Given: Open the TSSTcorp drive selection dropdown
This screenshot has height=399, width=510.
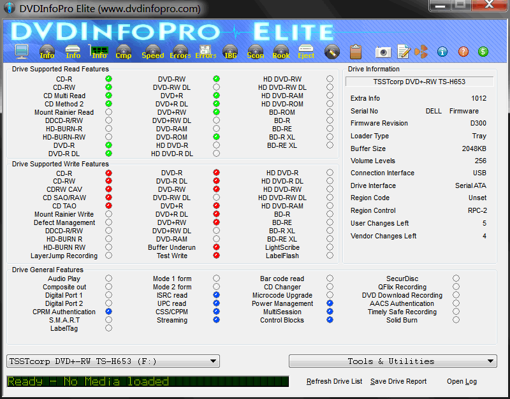Looking at the screenshot, I should coord(113,361).
